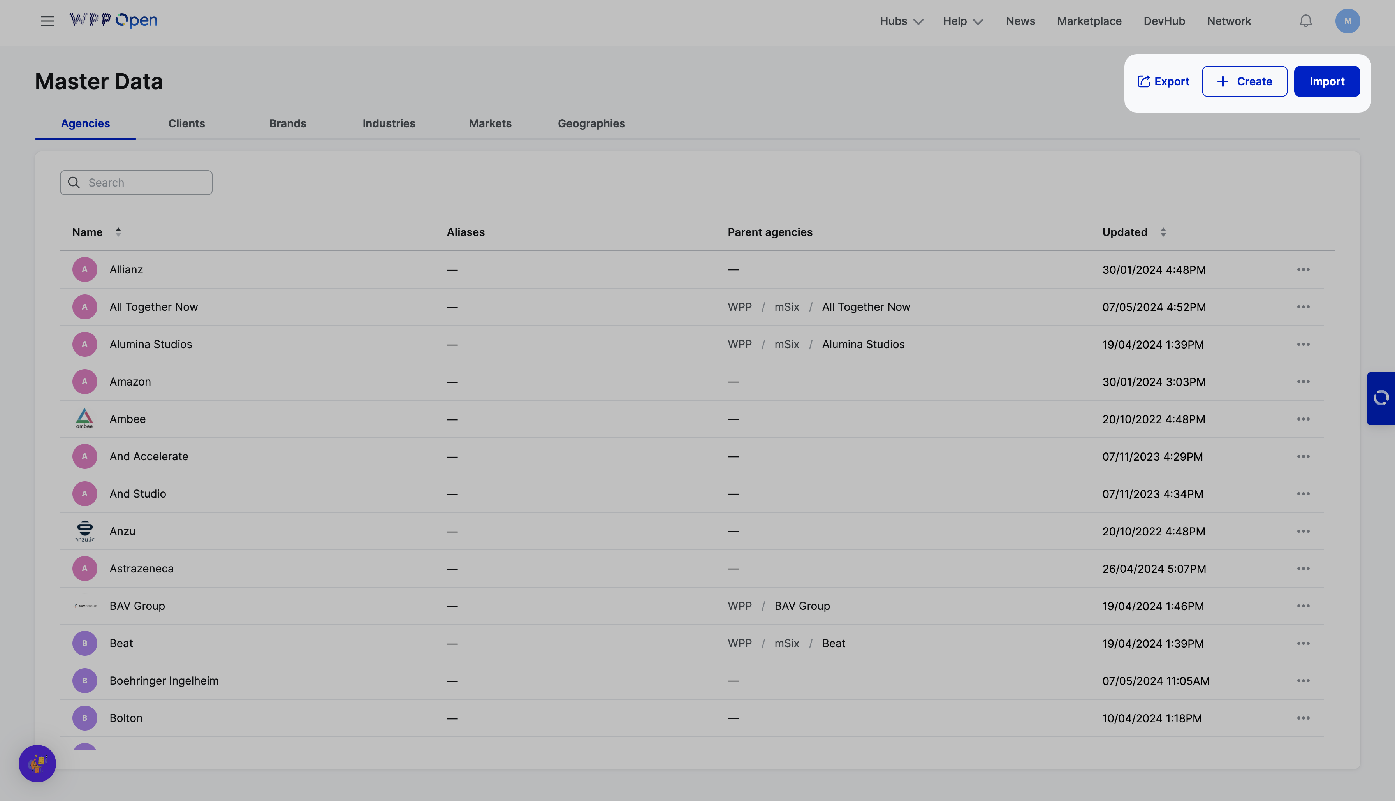Click the blue side widget refresh icon
Image resolution: width=1395 pixels, height=801 pixels.
(x=1381, y=398)
